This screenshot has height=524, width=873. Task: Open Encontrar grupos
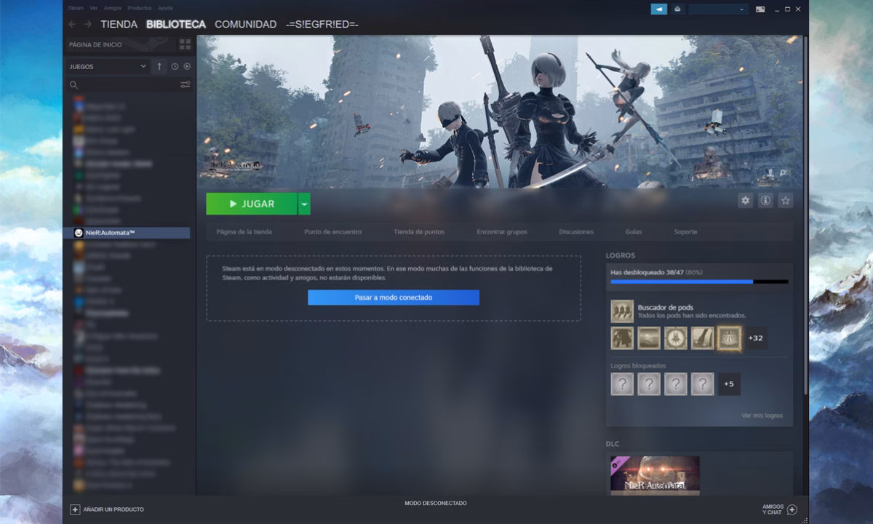502,232
